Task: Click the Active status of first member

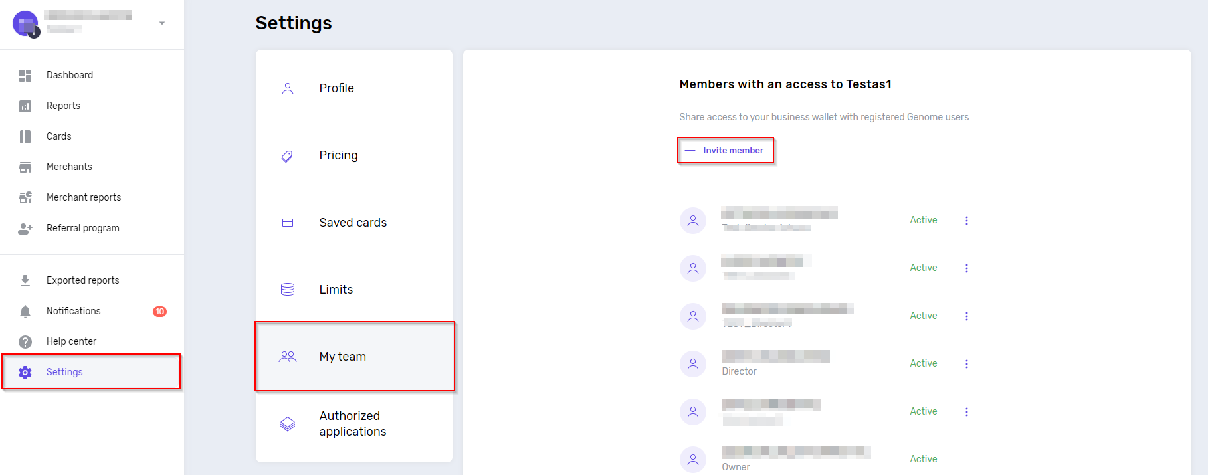Action: tap(924, 220)
